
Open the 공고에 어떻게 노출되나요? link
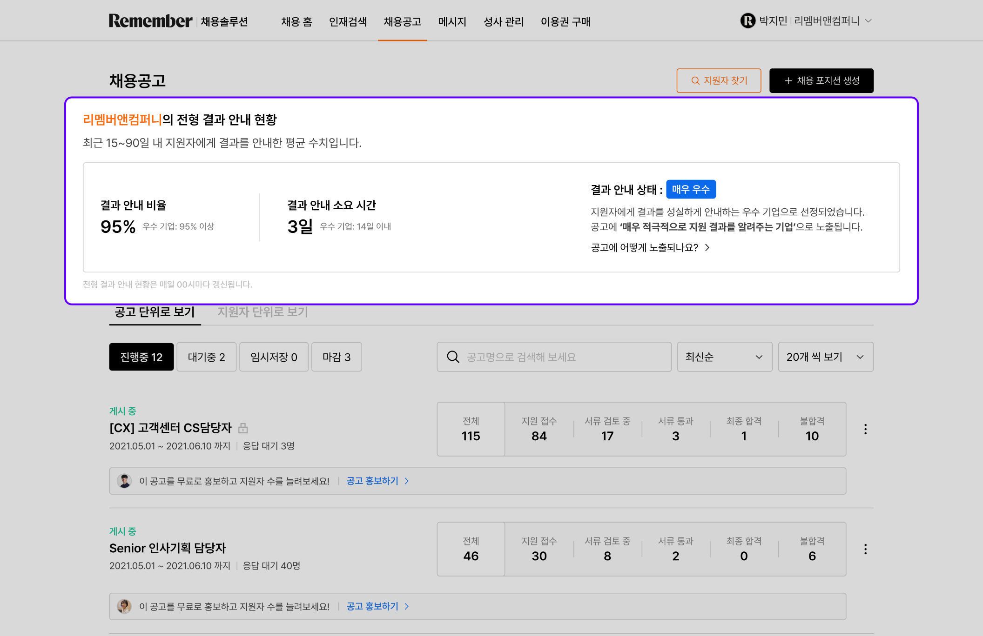pyautogui.click(x=650, y=247)
